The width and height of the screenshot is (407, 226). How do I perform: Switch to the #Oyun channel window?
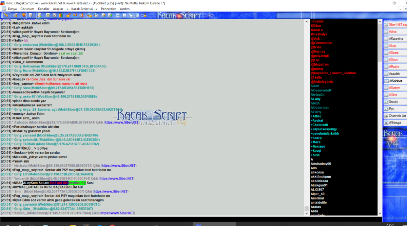pos(395,60)
